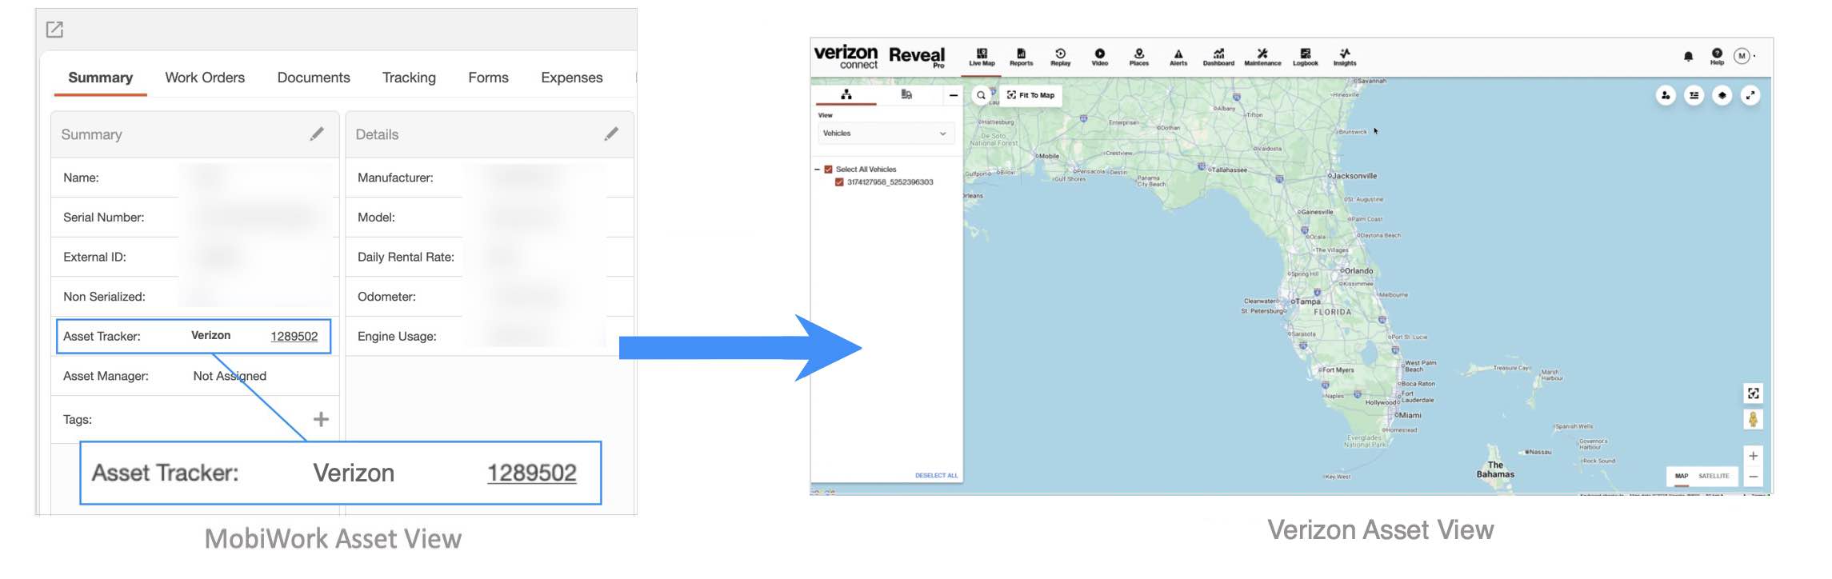Screen dimensions: 1832x579
Task: Click the map layers icon
Action: [x=1722, y=95]
